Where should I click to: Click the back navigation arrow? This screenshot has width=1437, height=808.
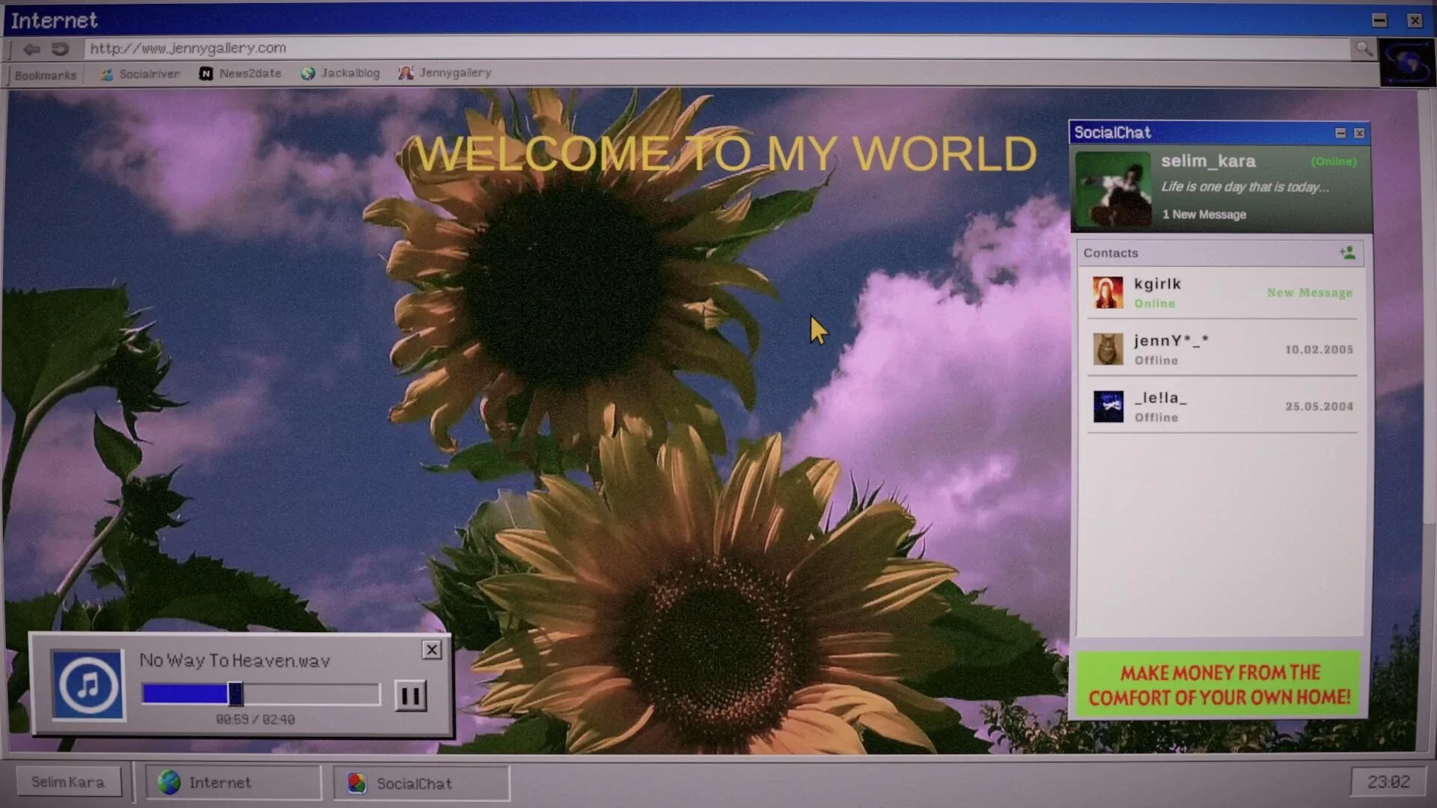[x=31, y=48]
